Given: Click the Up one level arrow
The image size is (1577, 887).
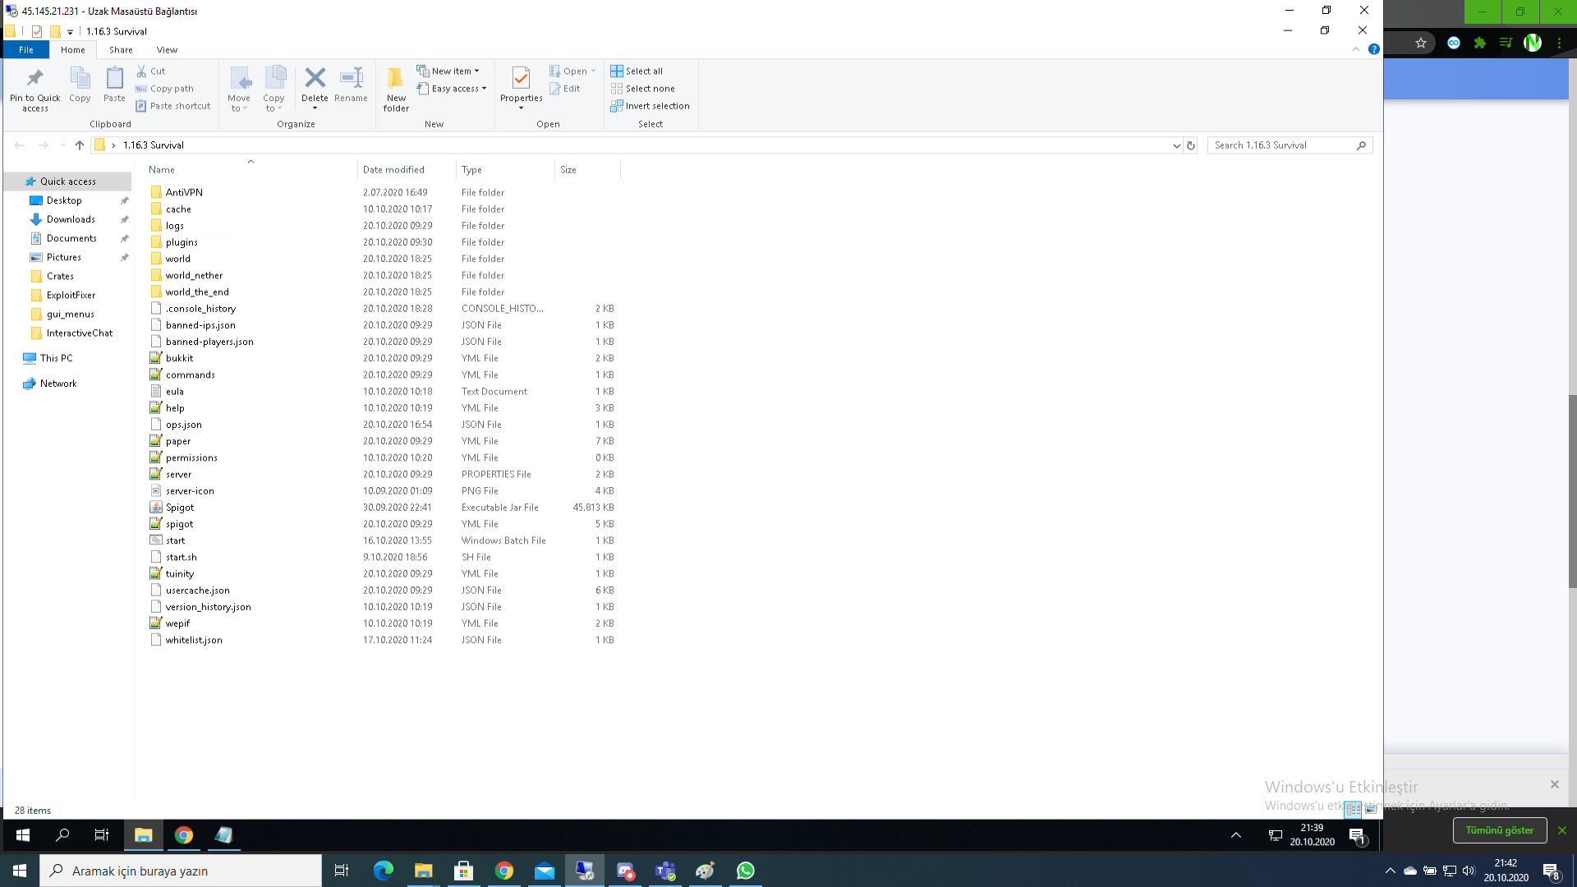Looking at the screenshot, I should 80,145.
